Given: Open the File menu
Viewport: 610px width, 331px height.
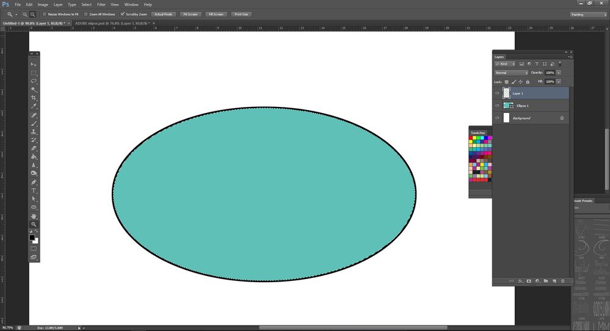Looking at the screenshot, I should (18, 5).
